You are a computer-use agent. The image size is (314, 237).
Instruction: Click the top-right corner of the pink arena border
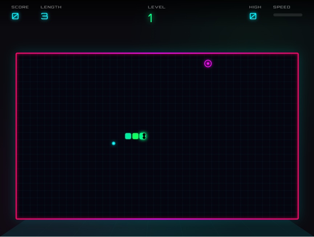298,53
